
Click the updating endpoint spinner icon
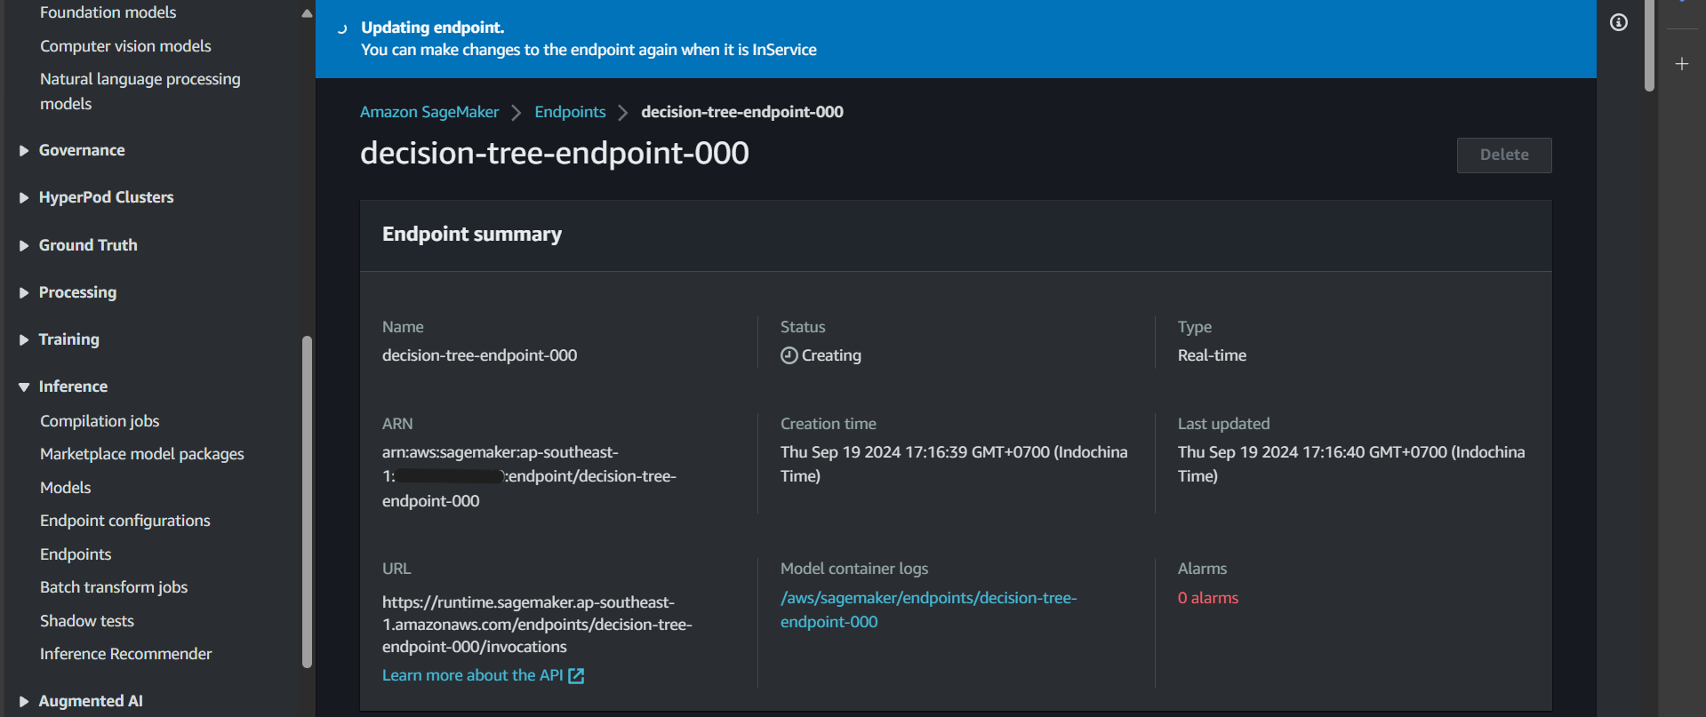coord(342,28)
